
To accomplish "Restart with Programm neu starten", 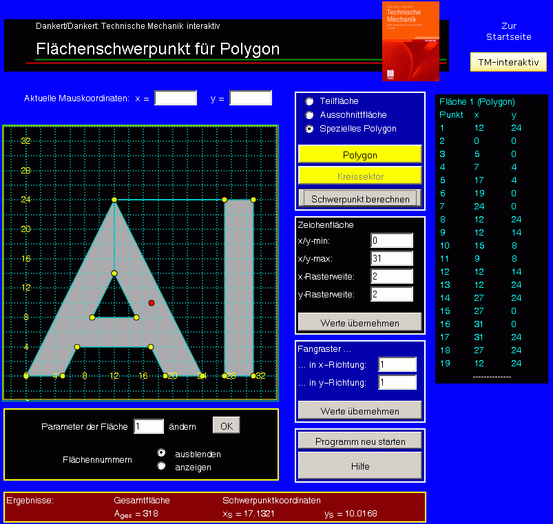I will (359, 441).
